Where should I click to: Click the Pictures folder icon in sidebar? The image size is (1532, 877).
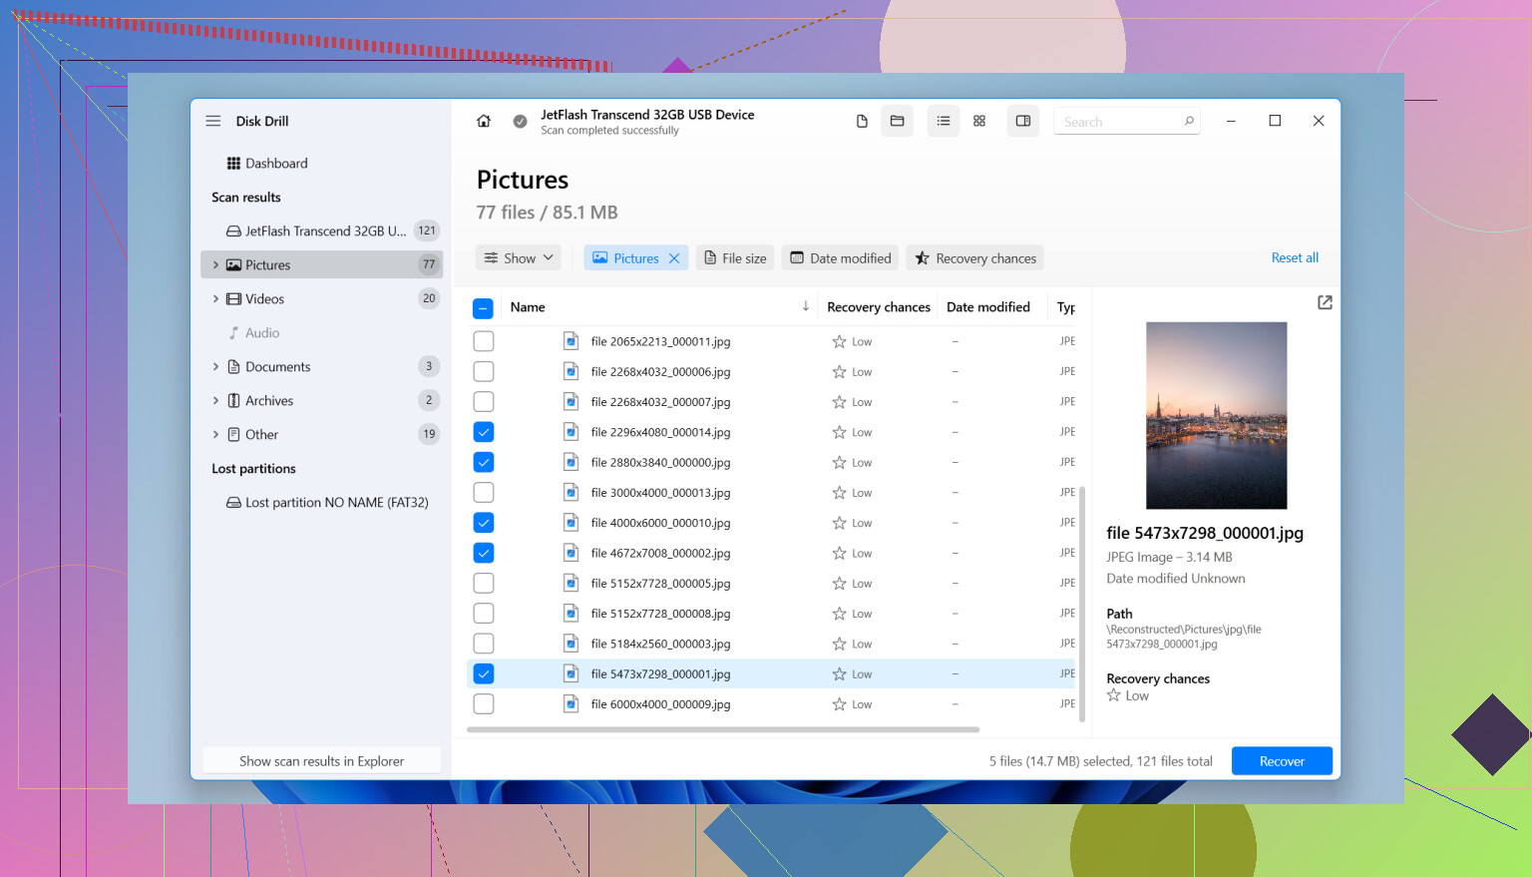(233, 264)
